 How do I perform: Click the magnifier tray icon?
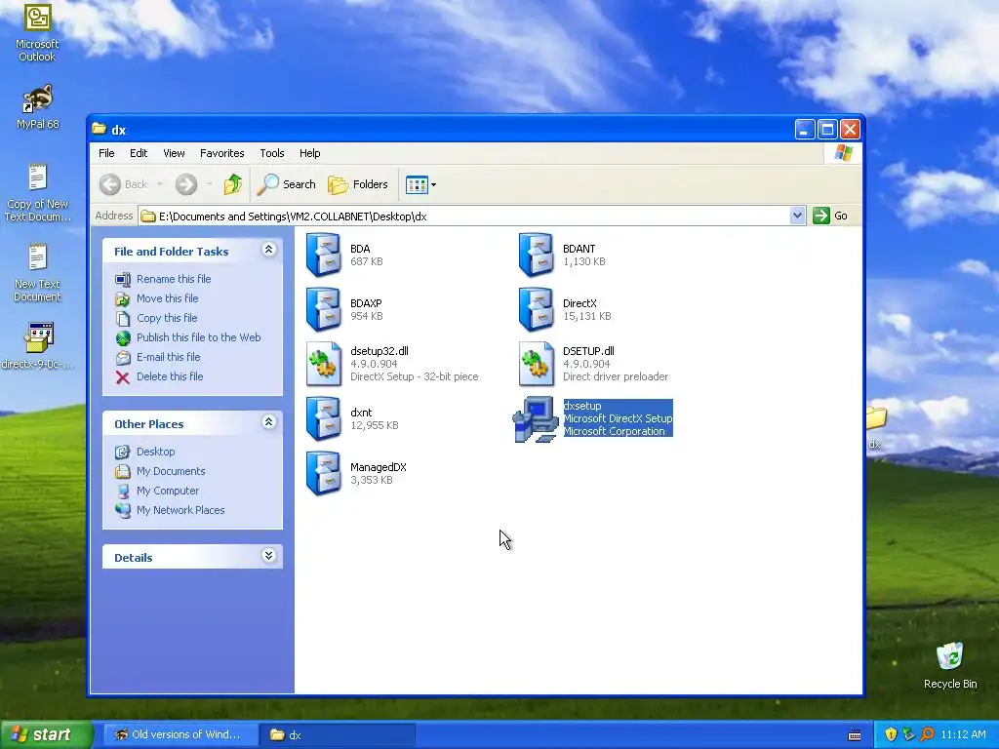(927, 734)
